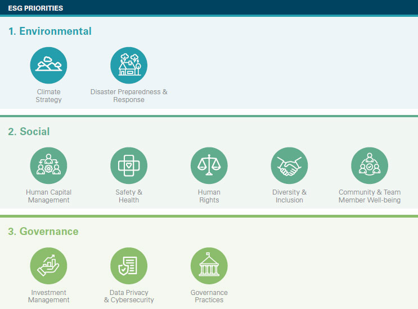Click the Climate Strategy mountain icon
Image resolution: width=418 pixels, height=309 pixels.
click(48, 66)
